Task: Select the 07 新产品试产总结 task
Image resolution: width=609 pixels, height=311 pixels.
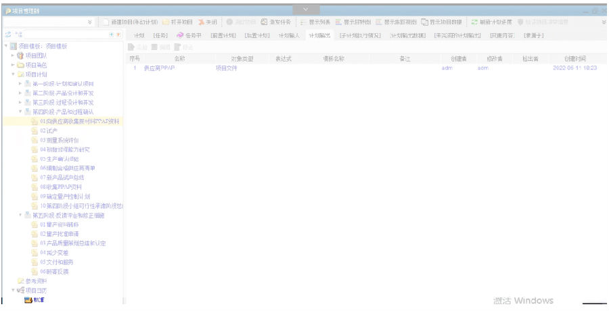Action: [x=63, y=177]
